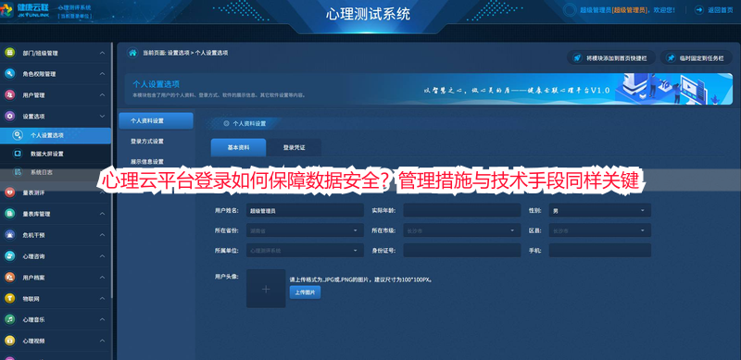Click the rocket icon for 首页快捷栏
Screen dimensions: 741x360
coord(577,58)
